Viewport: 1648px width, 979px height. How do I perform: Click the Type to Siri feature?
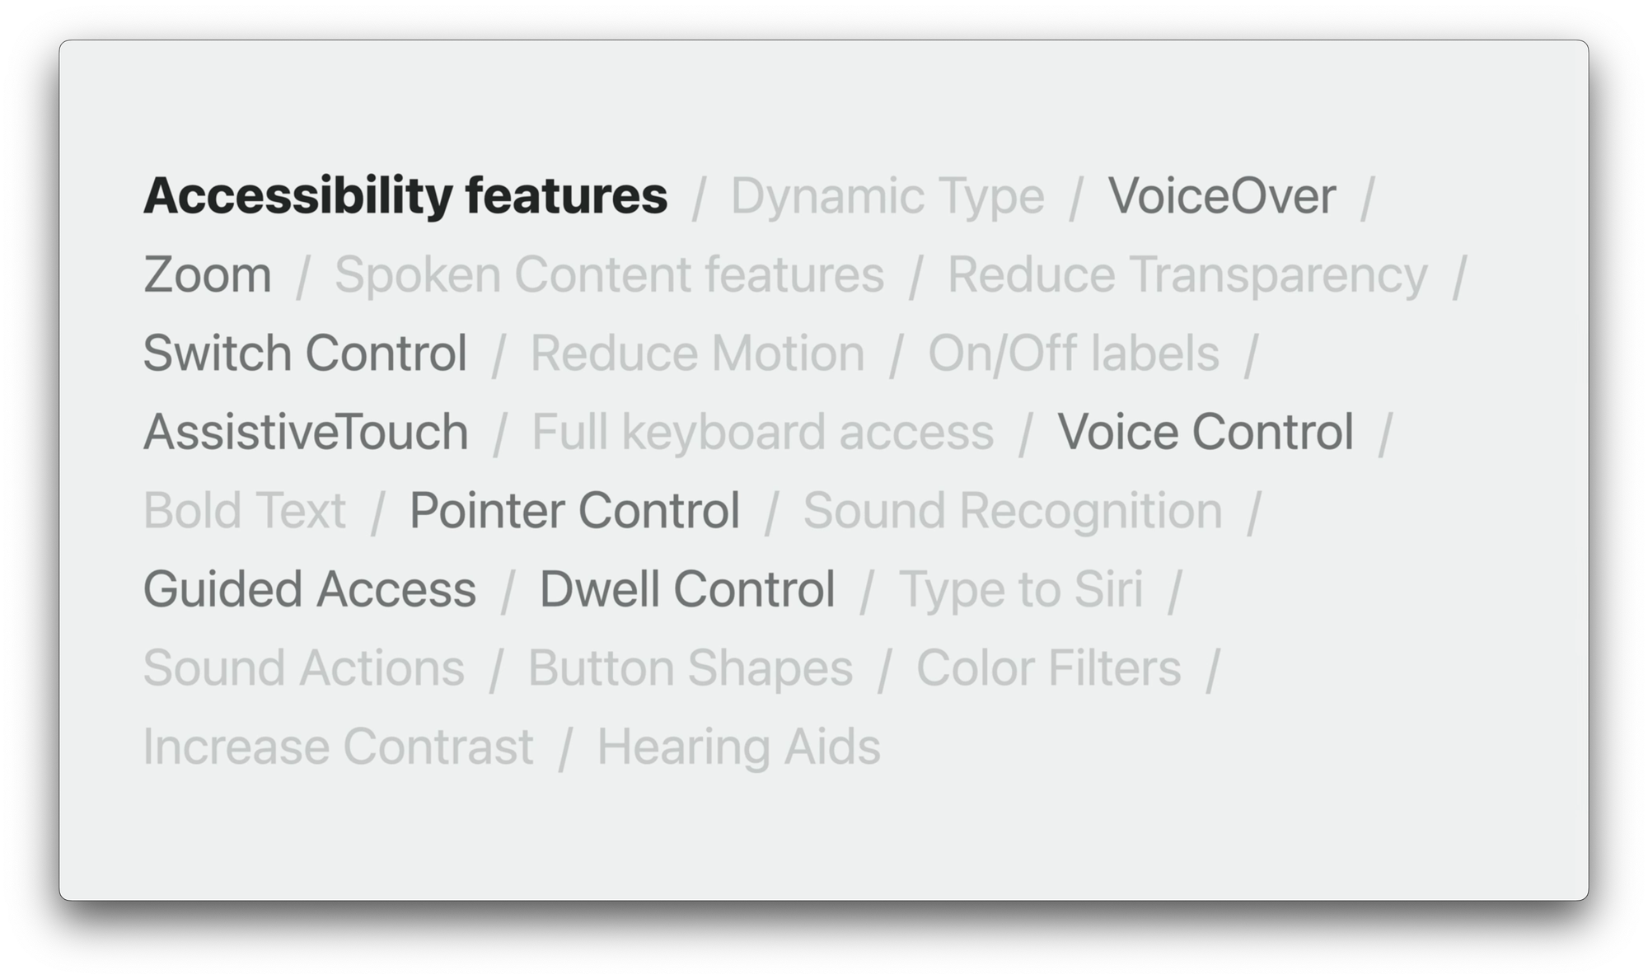tap(1020, 588)
